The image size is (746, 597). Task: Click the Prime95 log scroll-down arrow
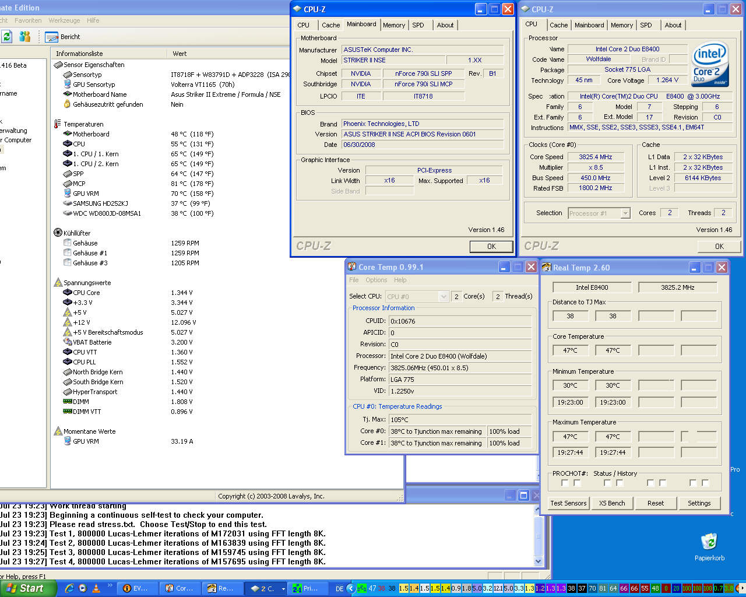pos(538,561)
